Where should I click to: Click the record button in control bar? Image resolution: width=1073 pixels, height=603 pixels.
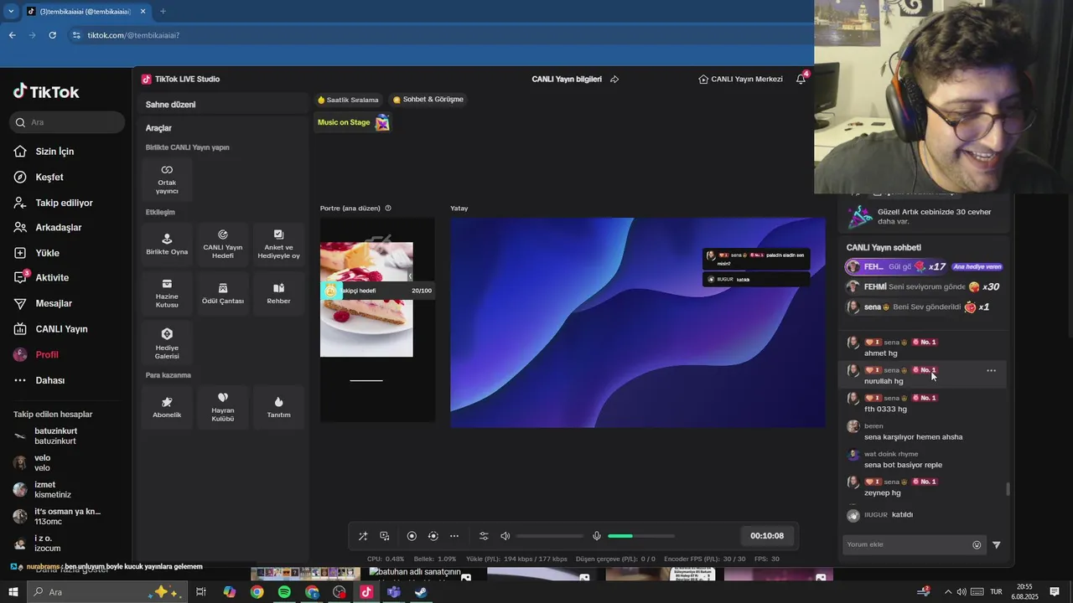point(412,536)
